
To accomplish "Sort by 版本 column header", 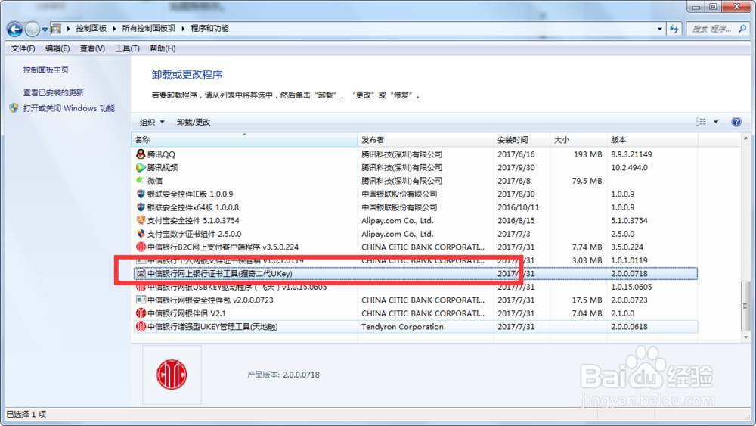I will pyautogui.click(x=652, y=140).
